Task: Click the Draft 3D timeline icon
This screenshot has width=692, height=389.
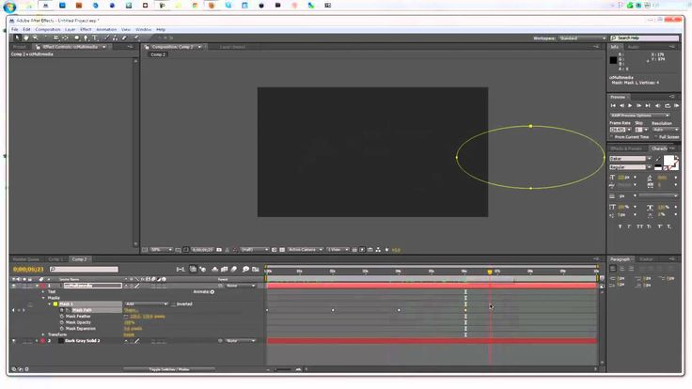Action: (x=203, y=269)
